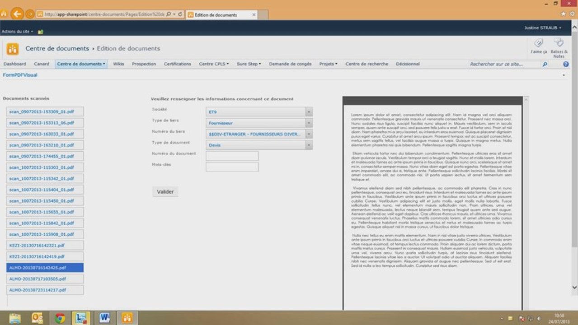
Task: Select scan_09072013-153309_01.pdf
Action: [45, 111]
